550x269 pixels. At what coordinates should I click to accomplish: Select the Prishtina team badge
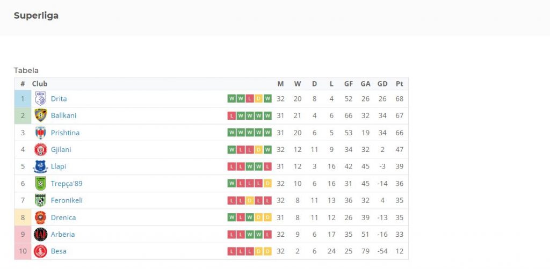[x=40, y=133]
